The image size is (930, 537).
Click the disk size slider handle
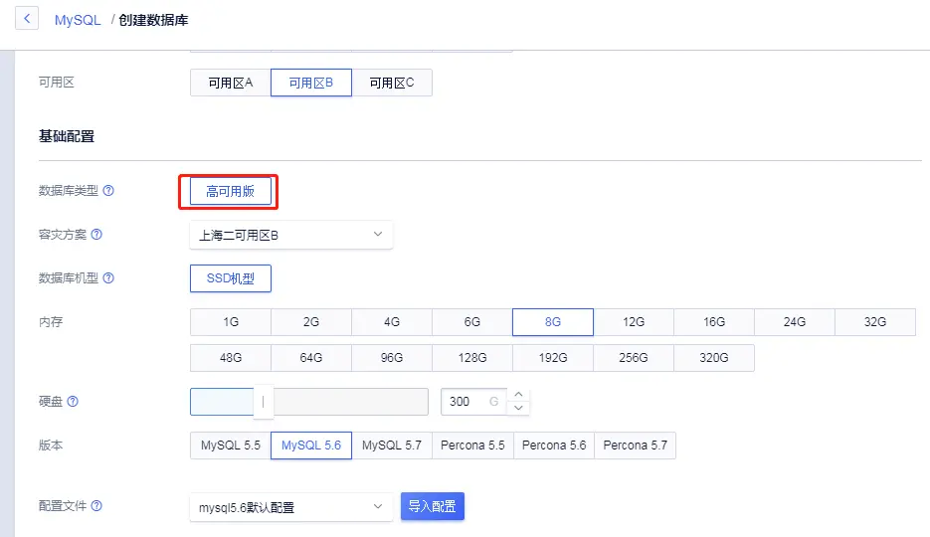pos(264,402)
